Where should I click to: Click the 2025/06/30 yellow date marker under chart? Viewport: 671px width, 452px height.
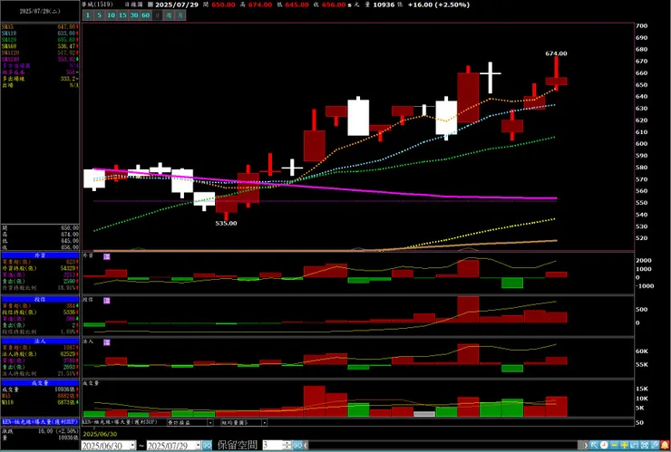pos(101,434)
